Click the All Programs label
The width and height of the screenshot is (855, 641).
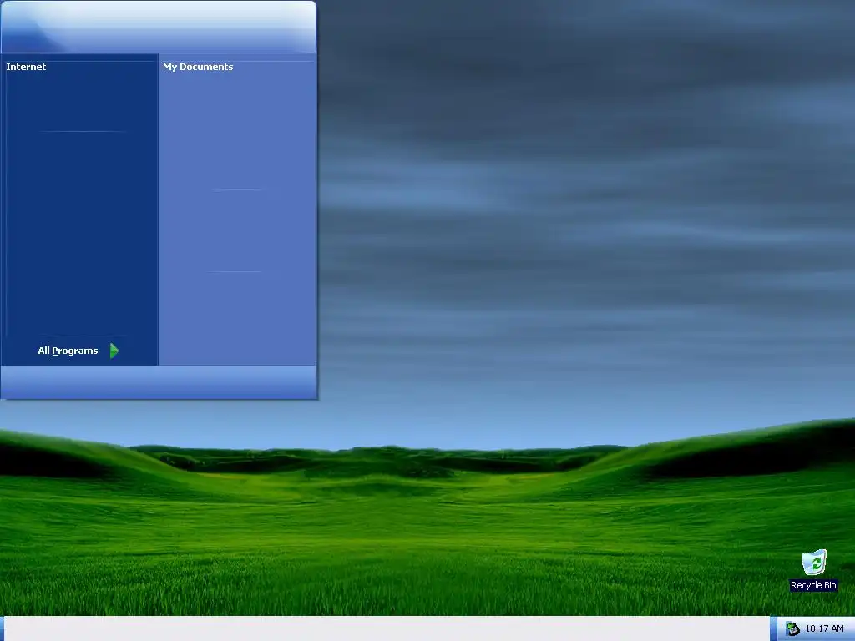68,351
